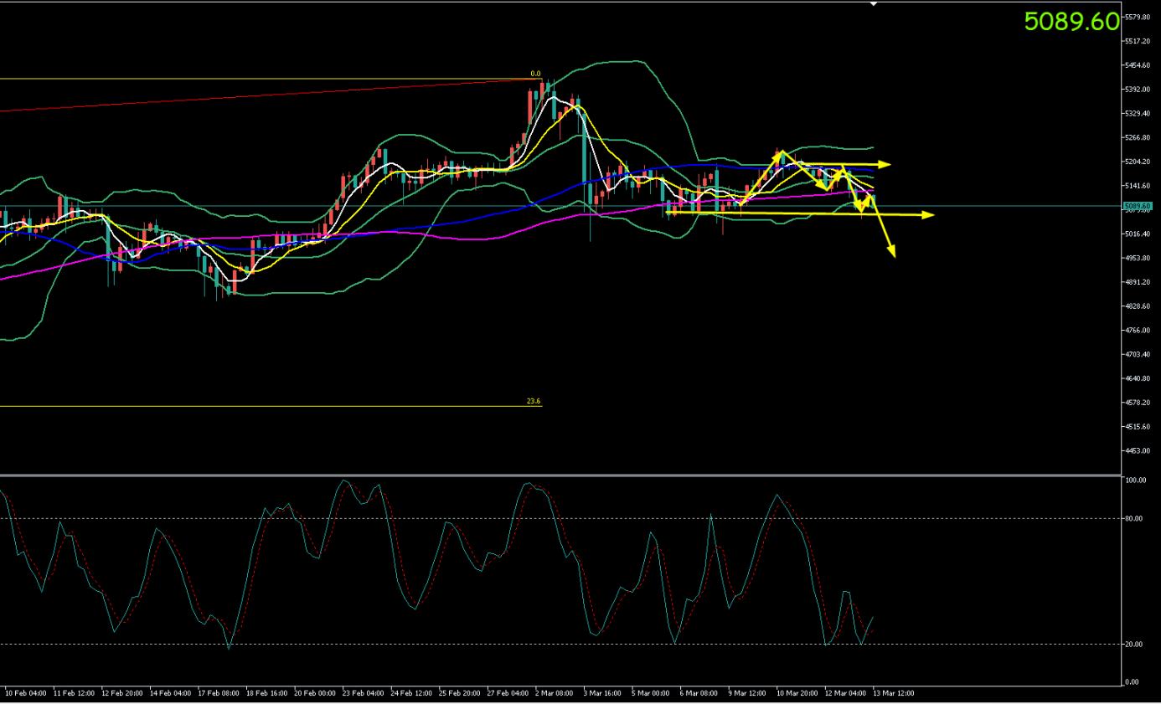Click the 10 Feb 04:00 time label
Screen dimensions: 1161x704
coord(25,693)
